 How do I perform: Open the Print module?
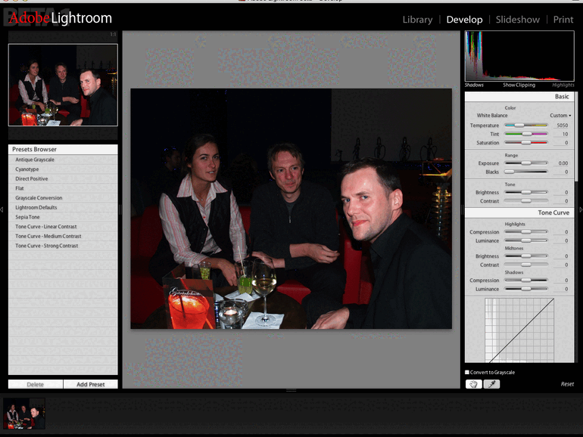tap(563, 20)
